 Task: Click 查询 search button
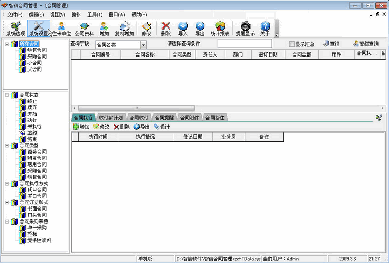coord(331,44)
